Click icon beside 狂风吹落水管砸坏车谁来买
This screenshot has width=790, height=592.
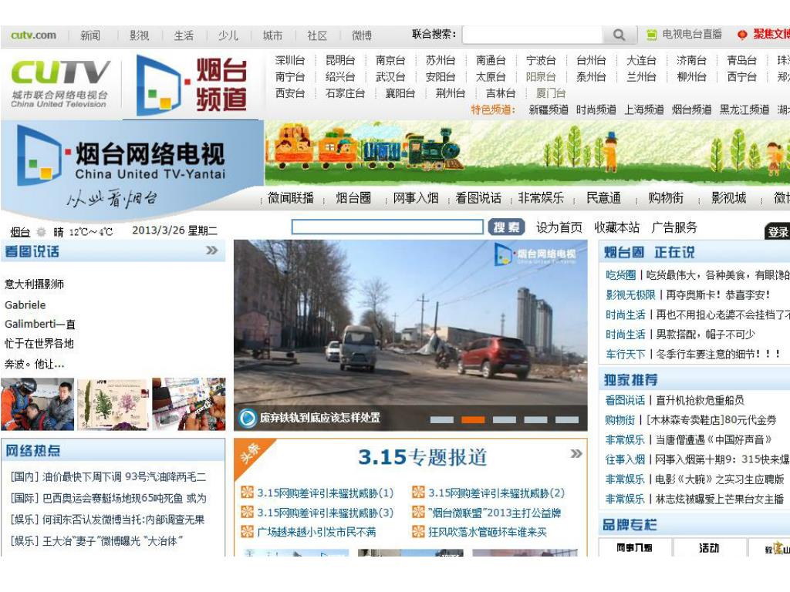(418, 532)
